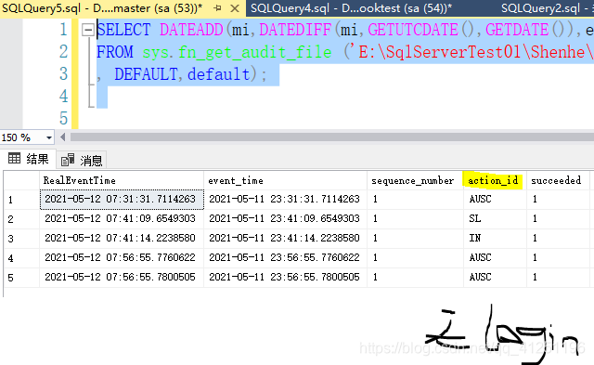
Task: Select row 5 header in results grid
Action: pyautogui.click(x=21, y=278)
